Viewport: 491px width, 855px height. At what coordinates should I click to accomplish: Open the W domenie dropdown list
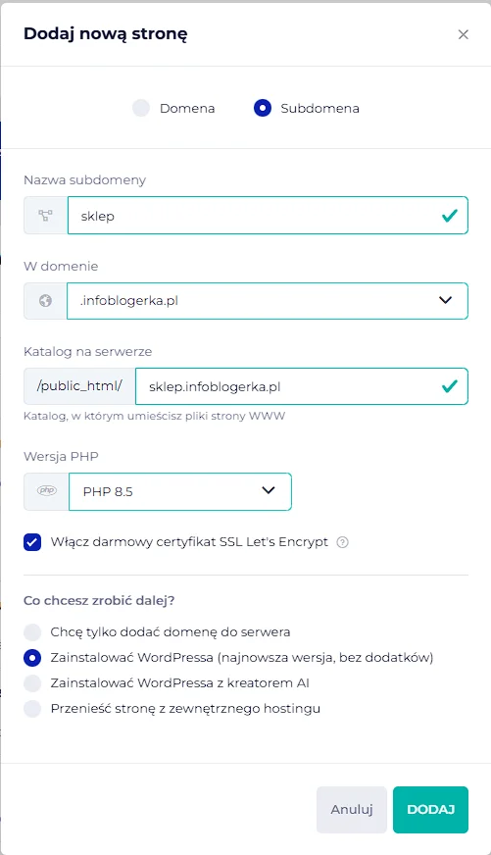point(267,300)
